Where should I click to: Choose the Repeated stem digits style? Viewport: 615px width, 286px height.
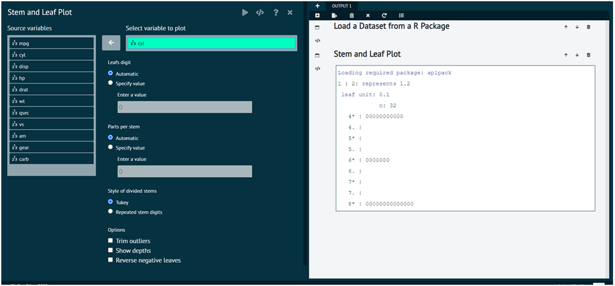pos(111,211)
